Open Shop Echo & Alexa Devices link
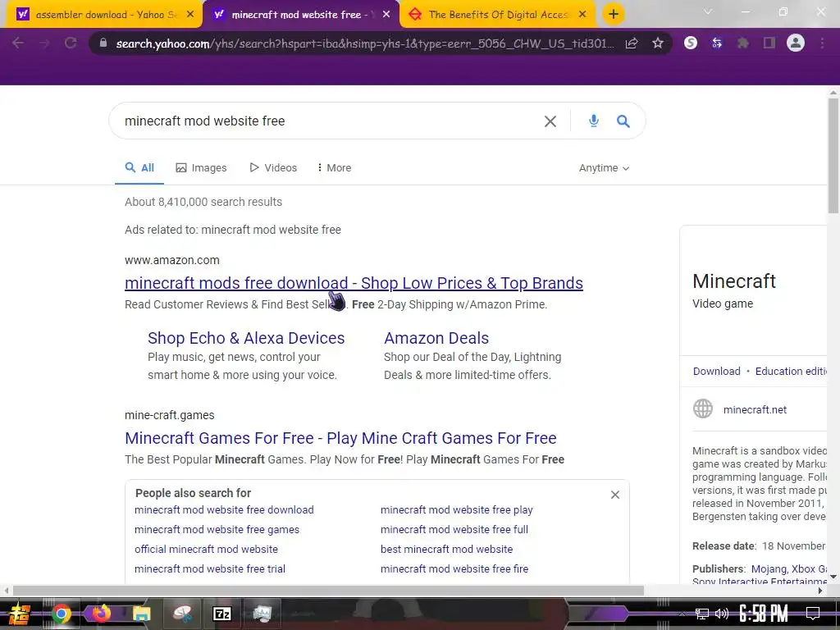The width and height of the screenshot is (840, 630). pos(246,338)
